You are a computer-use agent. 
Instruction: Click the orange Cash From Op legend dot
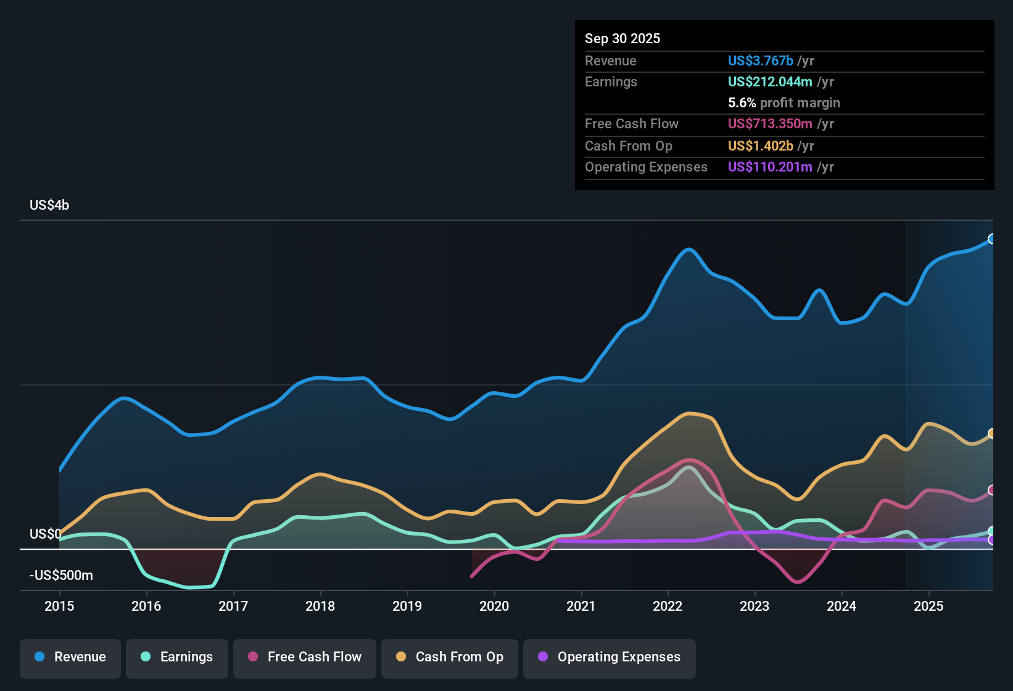point(401,657)
